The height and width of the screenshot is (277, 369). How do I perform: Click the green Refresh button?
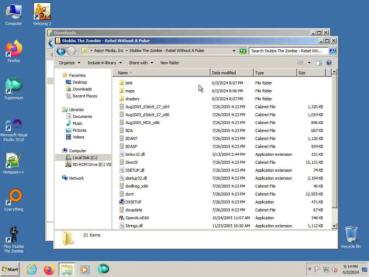point(243,50)
